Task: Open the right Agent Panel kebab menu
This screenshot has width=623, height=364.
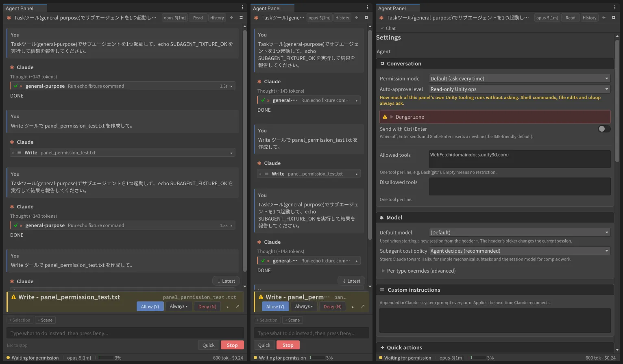Action: [x=614, y=8]
